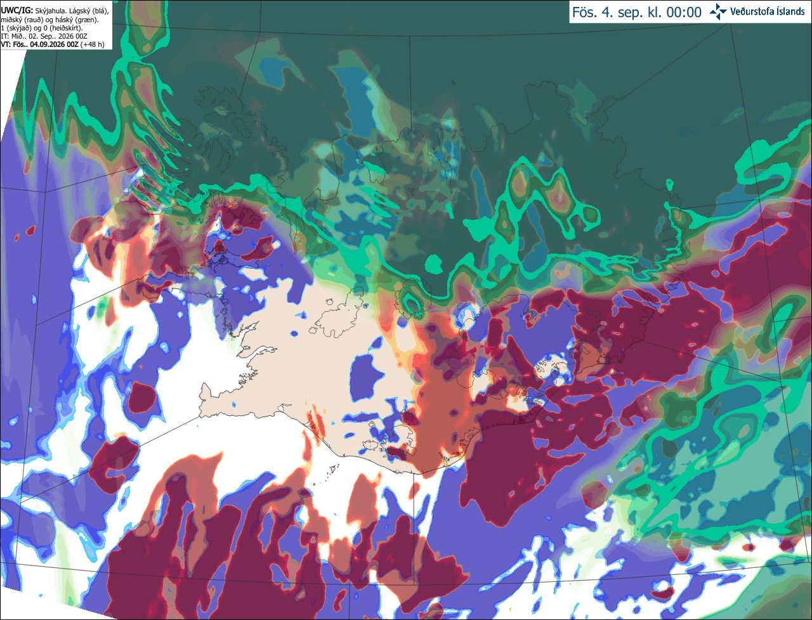812x620 pixels.
Task: Select the 'VT: Fös.. 04.09.2026 00Z' valid time line
Action: click(39, 44)
